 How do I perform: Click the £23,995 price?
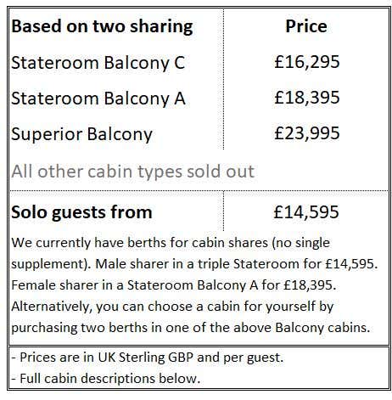(x=307, y=133)
